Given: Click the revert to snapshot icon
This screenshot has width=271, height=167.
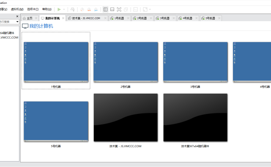Looking at the screenshot, I should [x=89, y=9].
